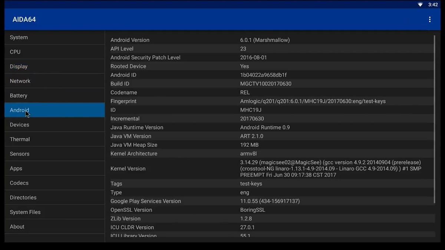Select the OpenSSL Version label
Viewport: 445px width, 250px height.
(131, 210)
